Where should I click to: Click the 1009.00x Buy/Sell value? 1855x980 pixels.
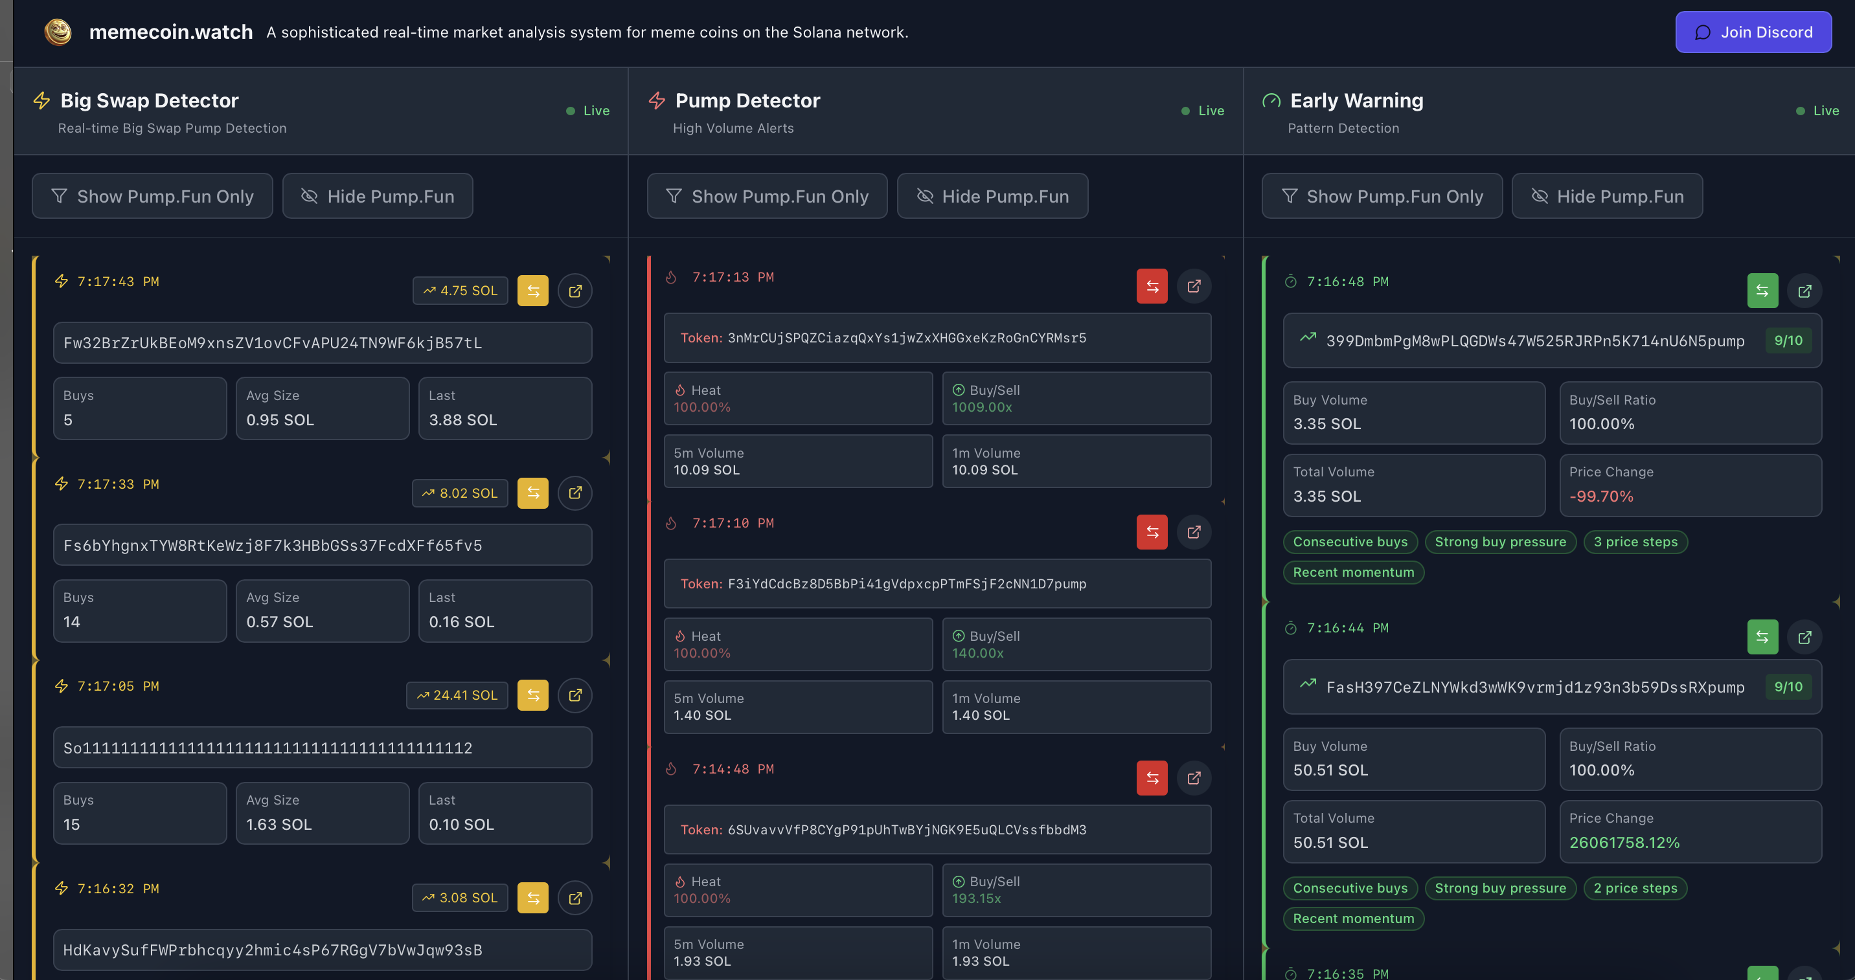coord(981,407)
